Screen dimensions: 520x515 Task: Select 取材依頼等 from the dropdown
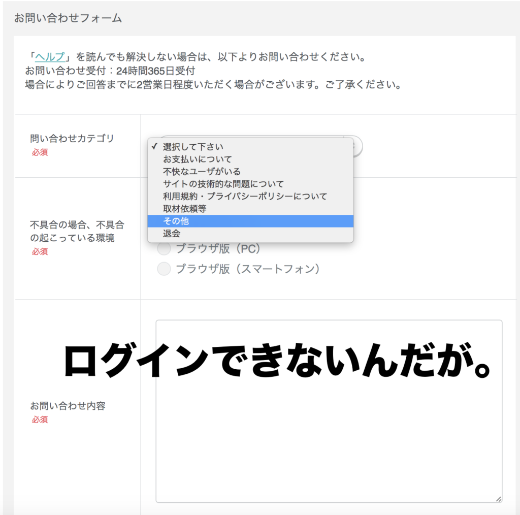coord(184,209)
